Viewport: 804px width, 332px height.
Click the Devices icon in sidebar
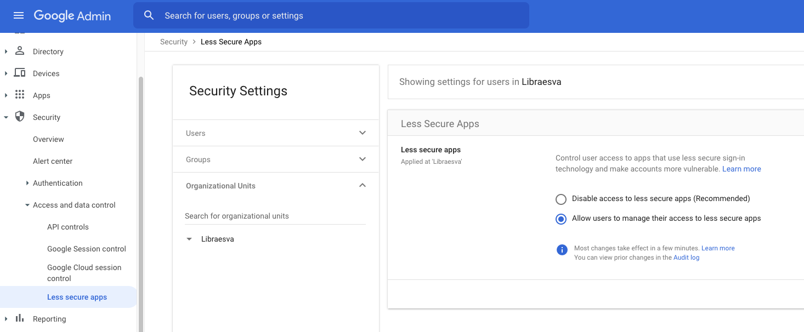point(20,73)
